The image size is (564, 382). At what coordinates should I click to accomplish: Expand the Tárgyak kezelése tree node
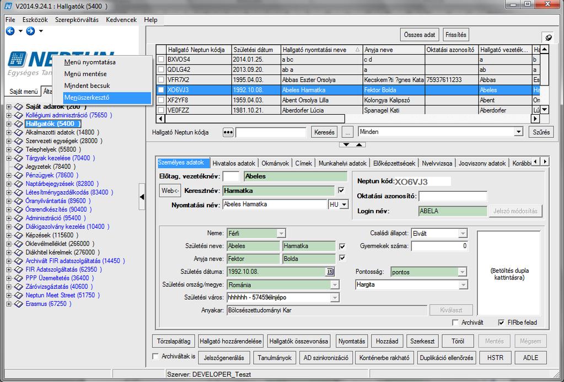coord(9,158)
